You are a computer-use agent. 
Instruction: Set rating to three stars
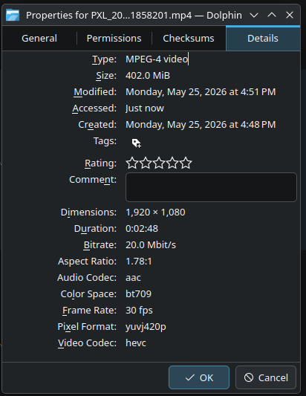pos(159,163)
